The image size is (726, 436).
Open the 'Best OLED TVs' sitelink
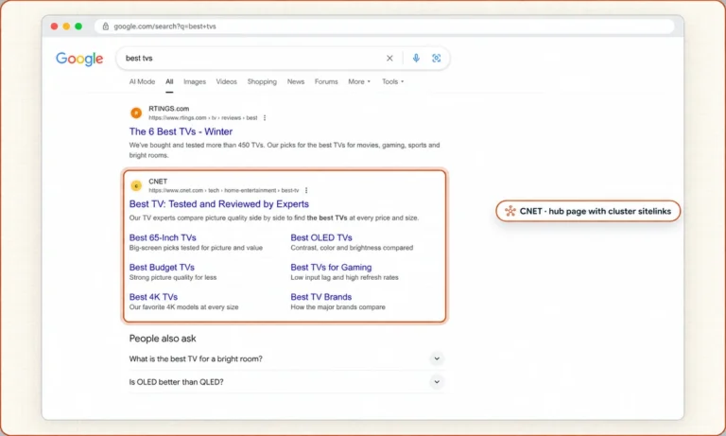(321, 237)
